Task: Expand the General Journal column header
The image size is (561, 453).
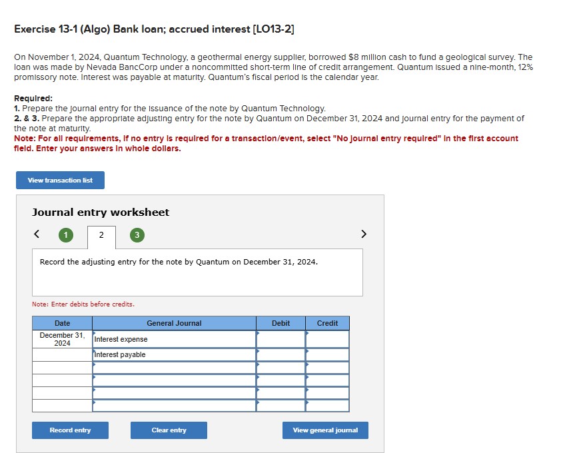Action: [173, 323]
